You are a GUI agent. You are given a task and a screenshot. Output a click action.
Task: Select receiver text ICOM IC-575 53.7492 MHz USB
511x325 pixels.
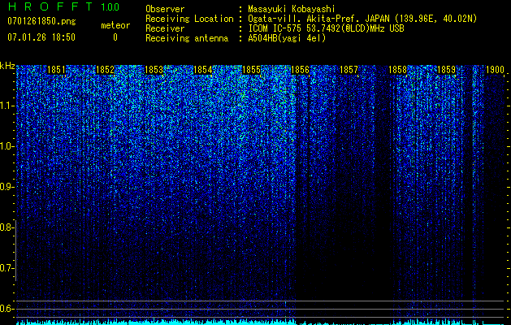[x=326, y=28]
